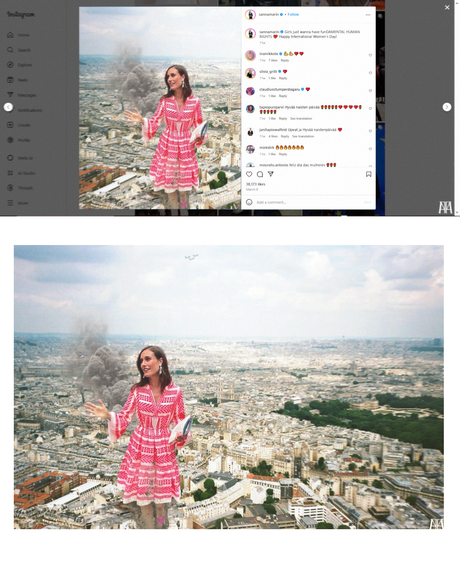The width and height of the screenshot is (460, 573).
Task: Open sannamarin profile picture in header
Action: click(x=250, y=15)
